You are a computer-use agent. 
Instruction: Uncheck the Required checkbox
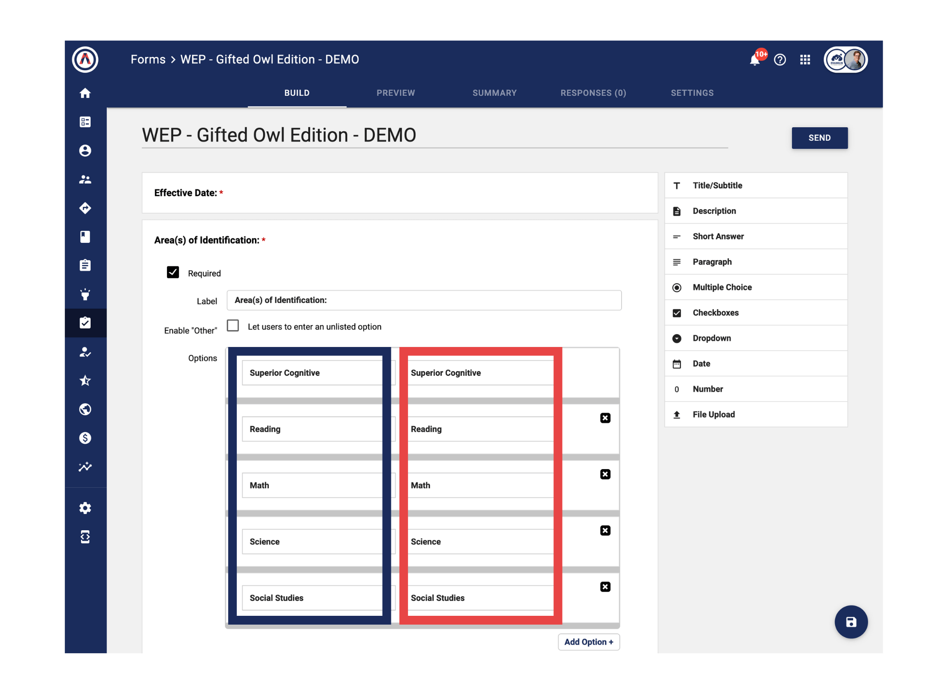coord(173,273)
